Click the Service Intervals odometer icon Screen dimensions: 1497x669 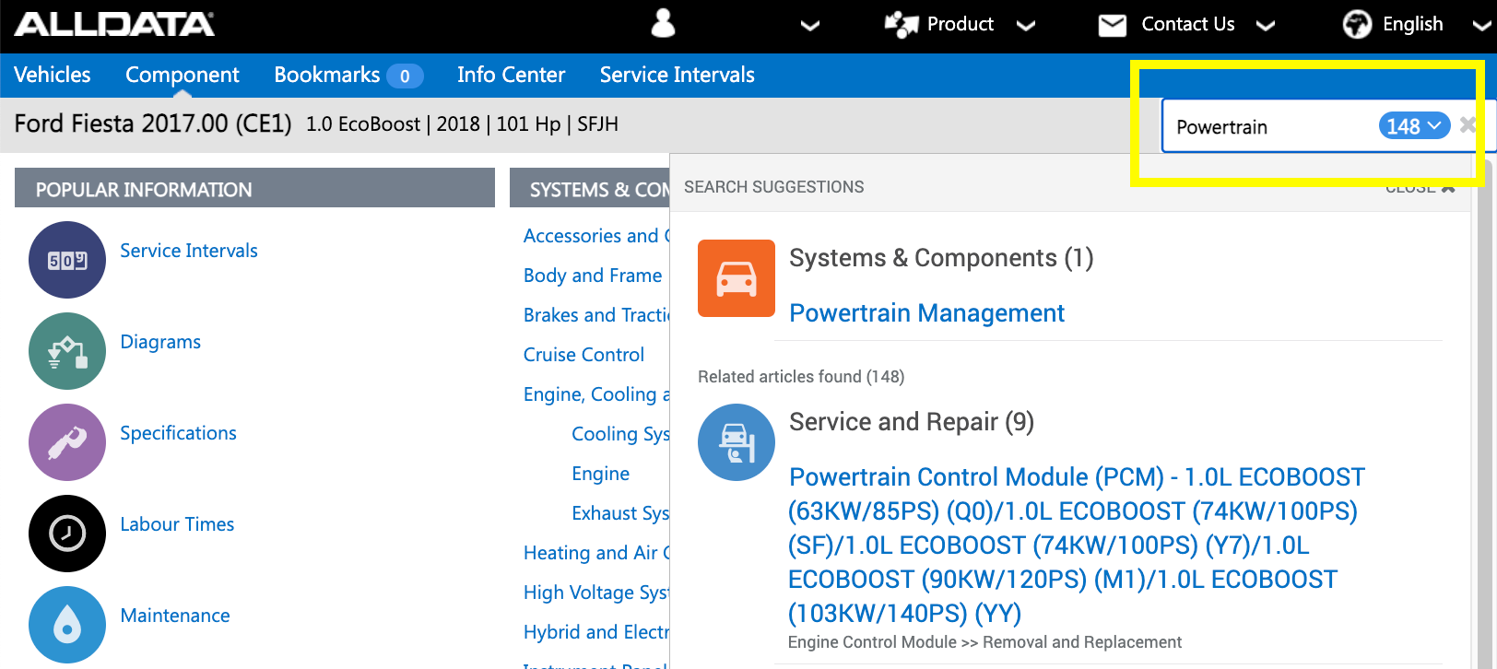(x=67, y=260)
